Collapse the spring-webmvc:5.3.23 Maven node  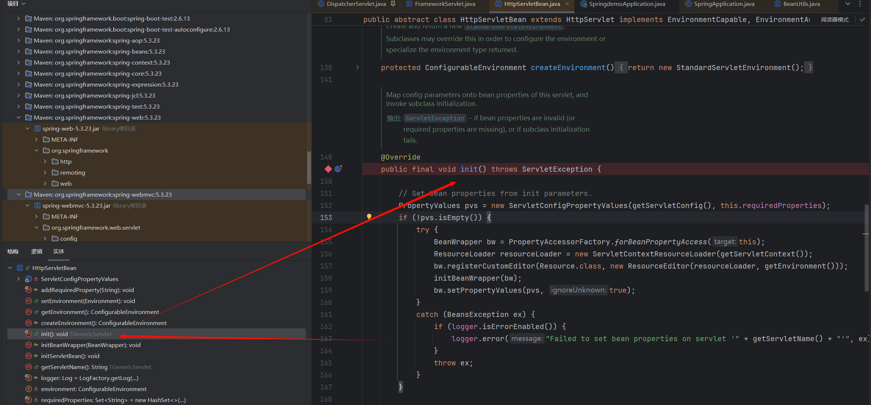(19, 194)
